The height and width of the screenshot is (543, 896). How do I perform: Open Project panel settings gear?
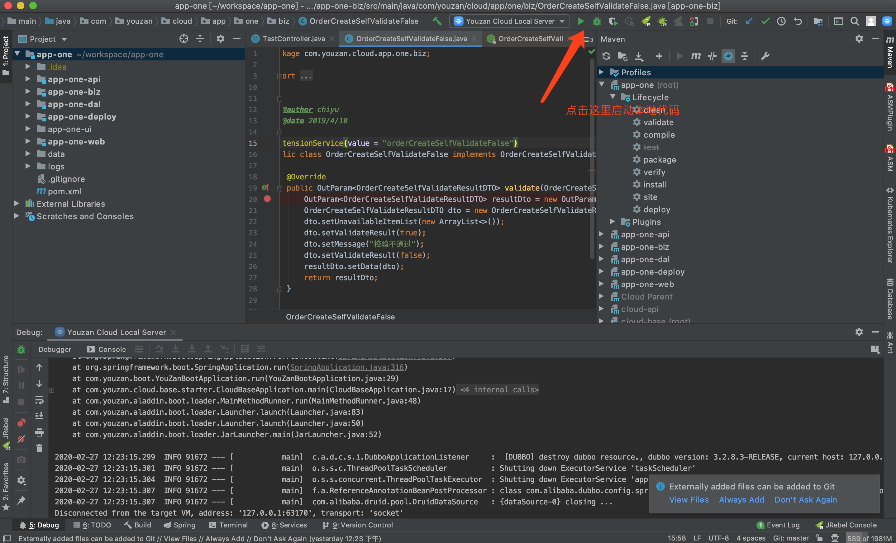point(220,39)
